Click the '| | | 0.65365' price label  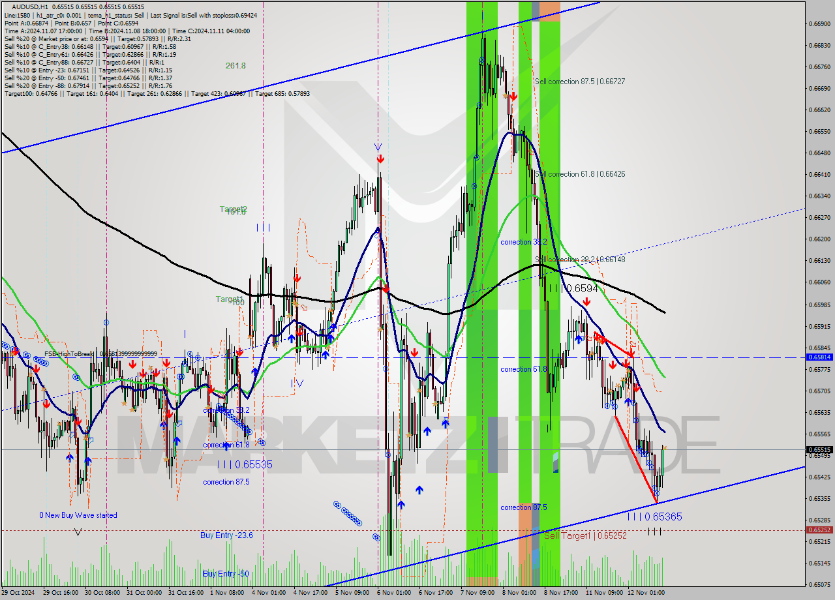pyautogui.click(x=654, y=517)
